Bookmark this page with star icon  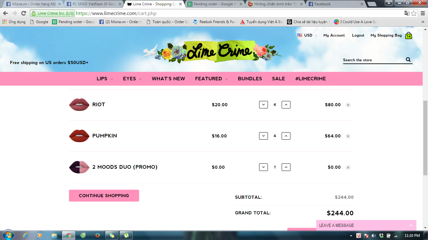pos(414,13)
